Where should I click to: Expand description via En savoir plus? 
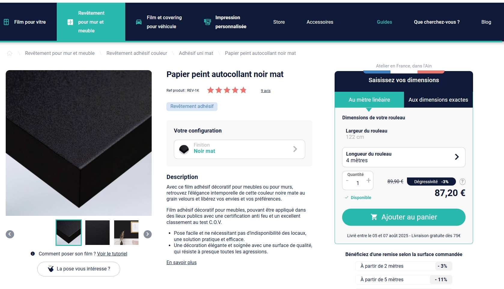pyautogui.click(x=181, y=263)
